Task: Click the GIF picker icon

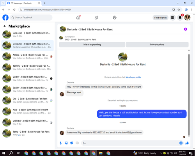Action: coord(77,143)
